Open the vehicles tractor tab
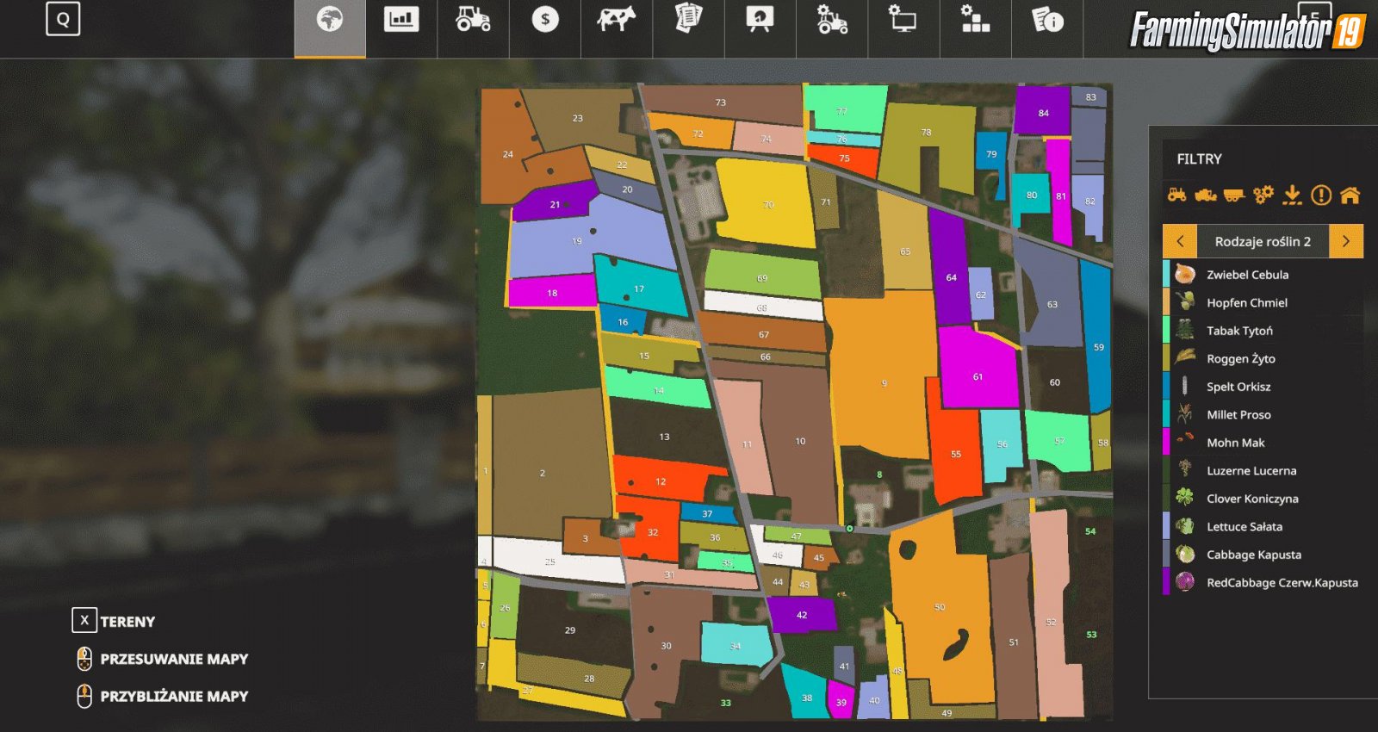 pyautogui.click(x=473, y=20)
